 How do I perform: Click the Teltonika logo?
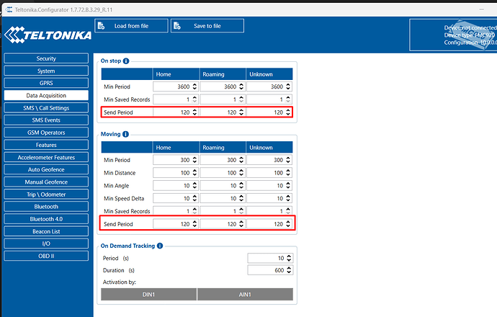point(47,35)
